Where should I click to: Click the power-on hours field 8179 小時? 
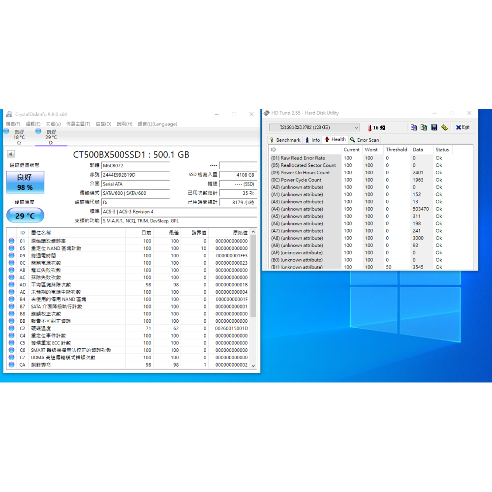[238, 202]
